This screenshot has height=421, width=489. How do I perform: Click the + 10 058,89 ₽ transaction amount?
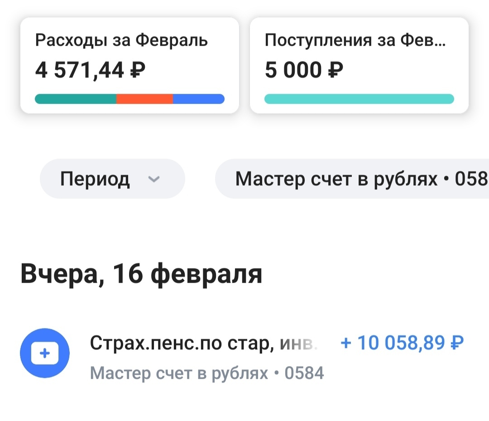point(402,343)
